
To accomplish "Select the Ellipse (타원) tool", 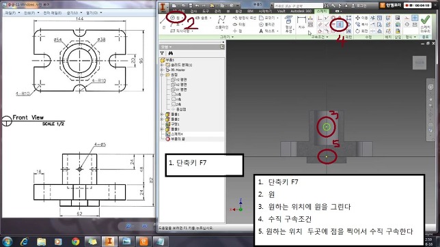I will [x=239, y=25].
